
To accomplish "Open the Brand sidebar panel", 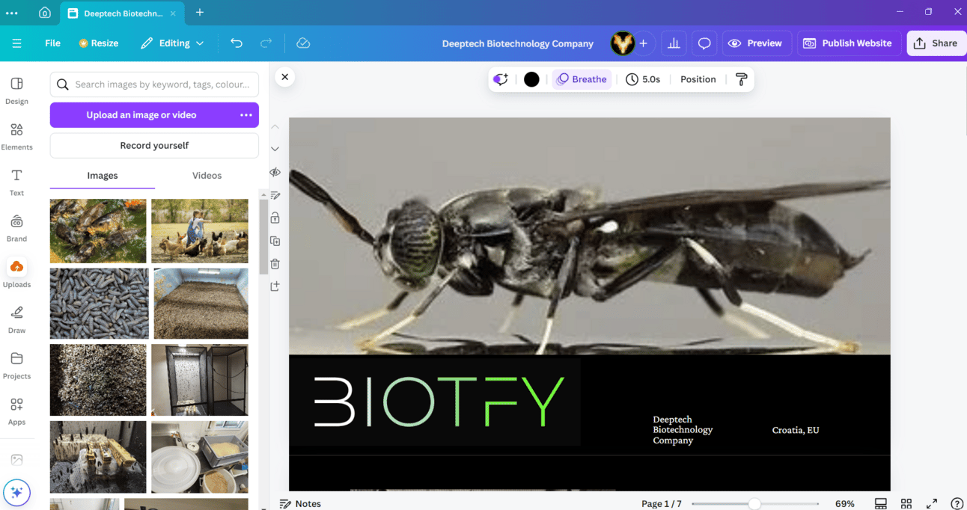I will point(16,228).
